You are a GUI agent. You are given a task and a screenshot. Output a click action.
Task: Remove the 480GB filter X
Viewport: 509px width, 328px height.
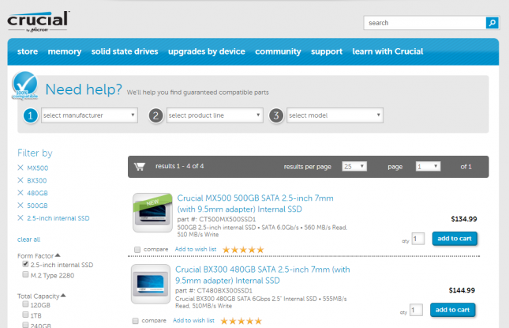(21, 193)
